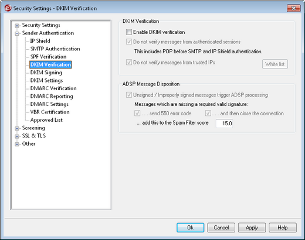Expand the SSL & TLS tree node
The height and width of the screenshot is (240, 305).
coord(17,136)
